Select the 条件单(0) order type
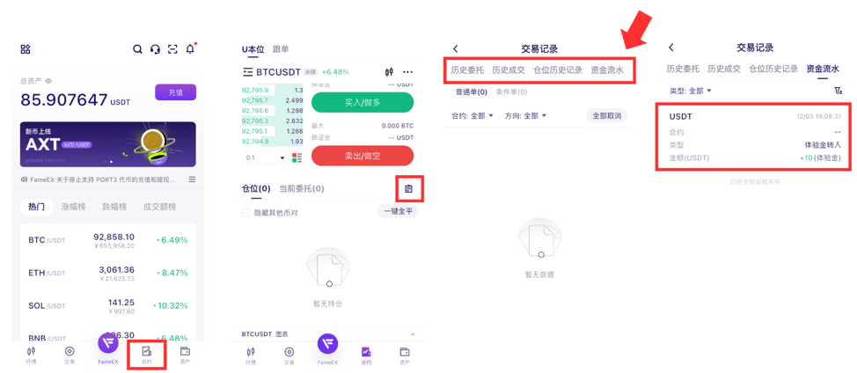Viewport: 857px width, 373px height. (x=511, y=91)
